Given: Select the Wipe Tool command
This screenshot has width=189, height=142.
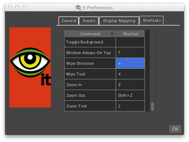Looking at the screenshot, I should click(90, 74).
